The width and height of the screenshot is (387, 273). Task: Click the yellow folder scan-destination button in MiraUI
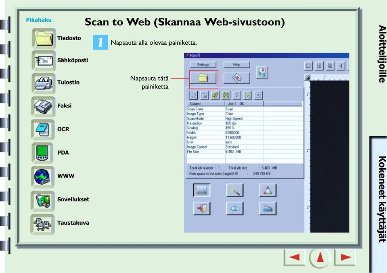(x=203, y=78)
